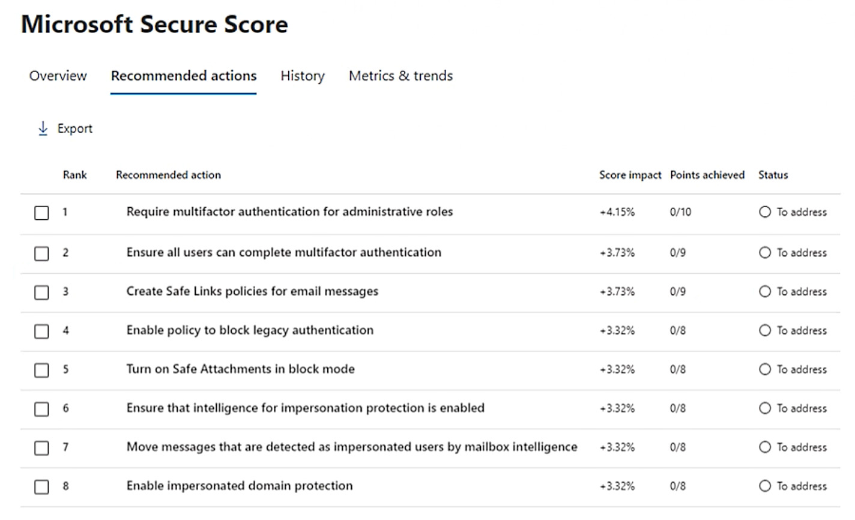
Task: Click the status circle for Safe Attachments row
Action: click(x=765, y=369)
